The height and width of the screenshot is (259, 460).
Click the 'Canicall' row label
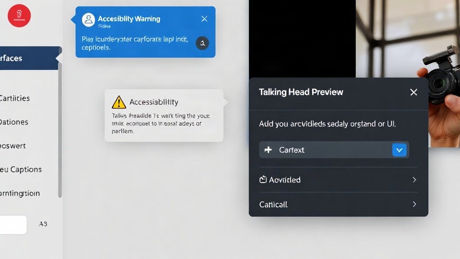point(273,205)
